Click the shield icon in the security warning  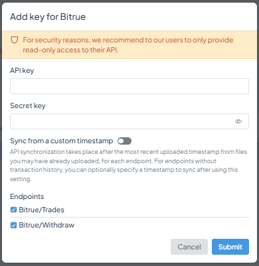tap(15, 40)
